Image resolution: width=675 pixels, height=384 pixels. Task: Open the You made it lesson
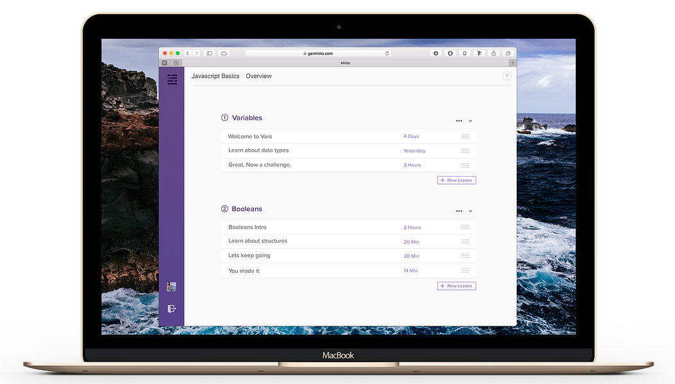(x=349, y=271)
